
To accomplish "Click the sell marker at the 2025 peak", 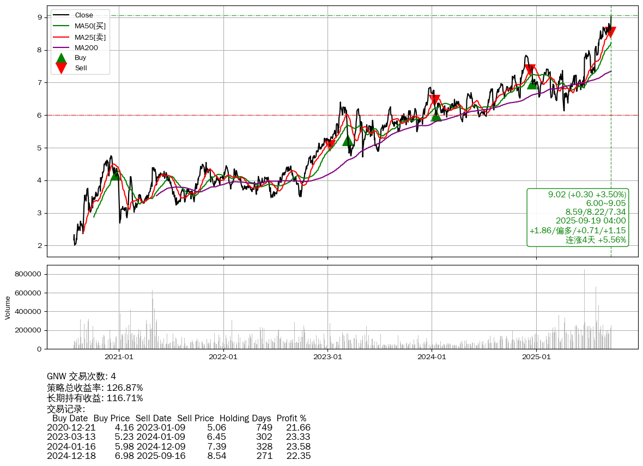I will [x=610, y=32].
